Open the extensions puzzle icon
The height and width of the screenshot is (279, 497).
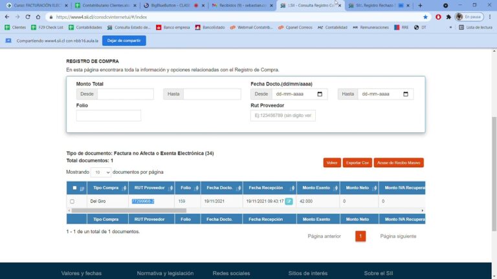pyautogui.click(x=448, y=17)
